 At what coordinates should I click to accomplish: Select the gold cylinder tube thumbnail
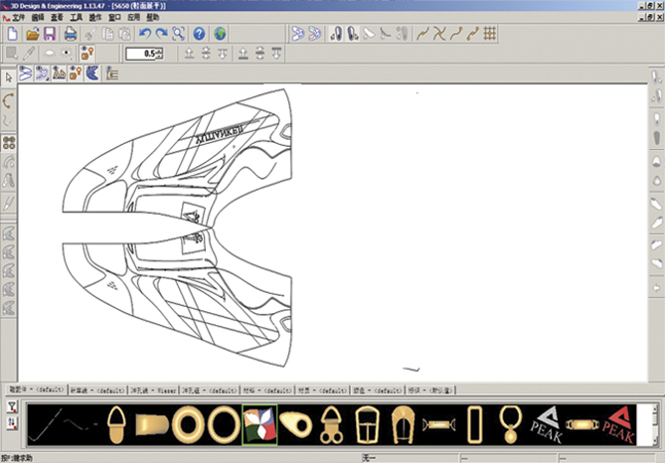point(152,425)
